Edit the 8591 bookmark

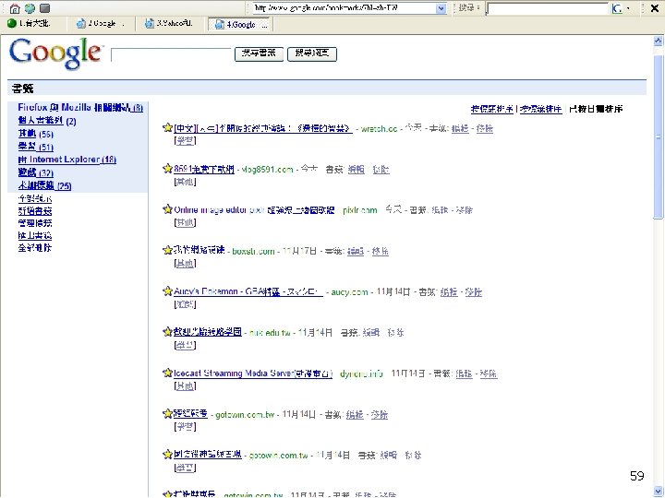click(x=356, y=170)
